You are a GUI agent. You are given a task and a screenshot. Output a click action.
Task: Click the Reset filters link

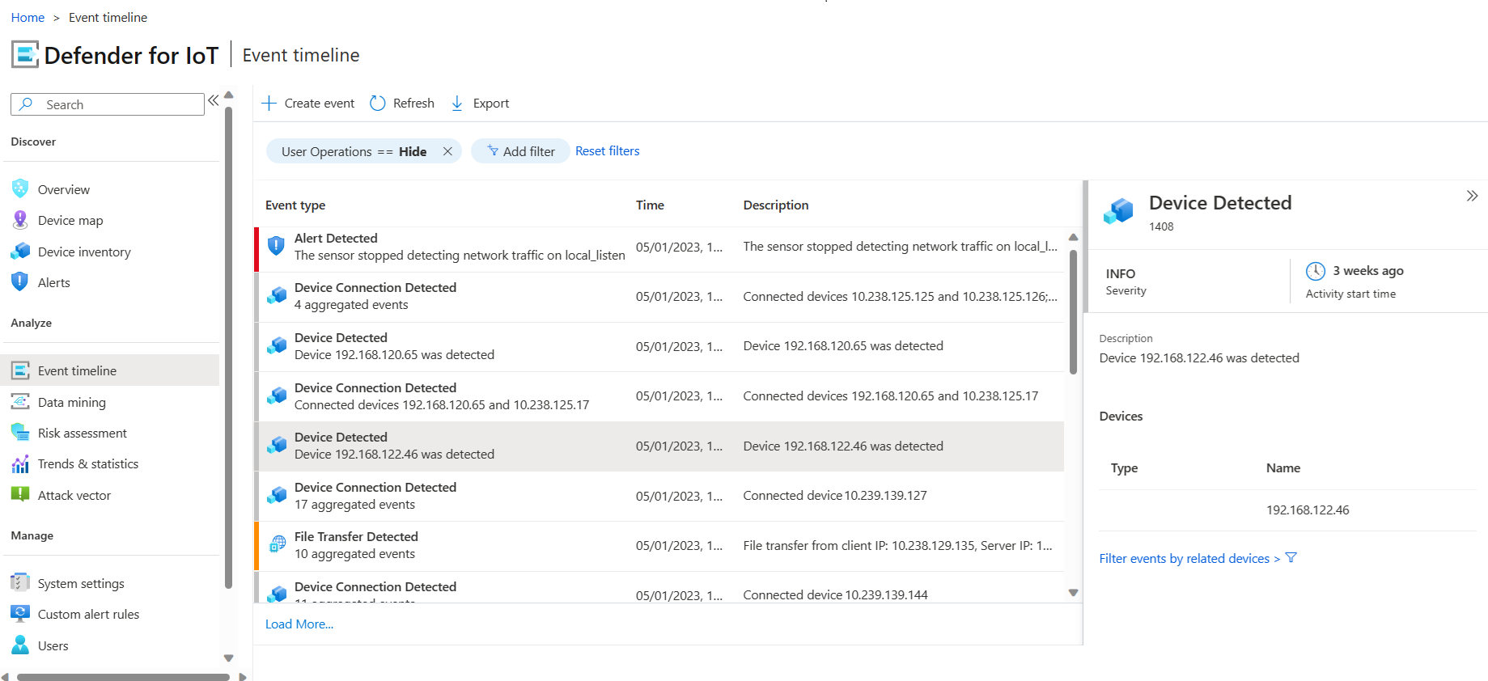click(607, 151)
